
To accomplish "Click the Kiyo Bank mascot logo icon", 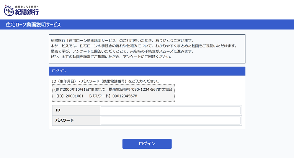I will (9, 11).
